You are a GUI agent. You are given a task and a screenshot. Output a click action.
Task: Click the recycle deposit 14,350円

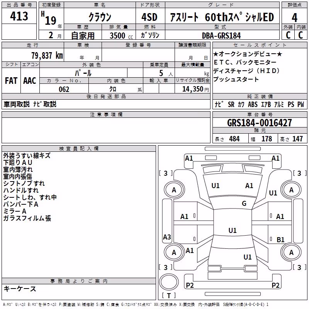195,89
